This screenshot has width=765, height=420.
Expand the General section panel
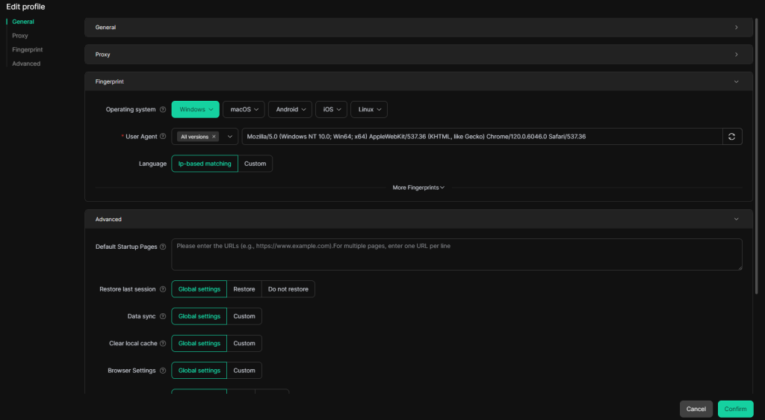[x=418, y=28]
